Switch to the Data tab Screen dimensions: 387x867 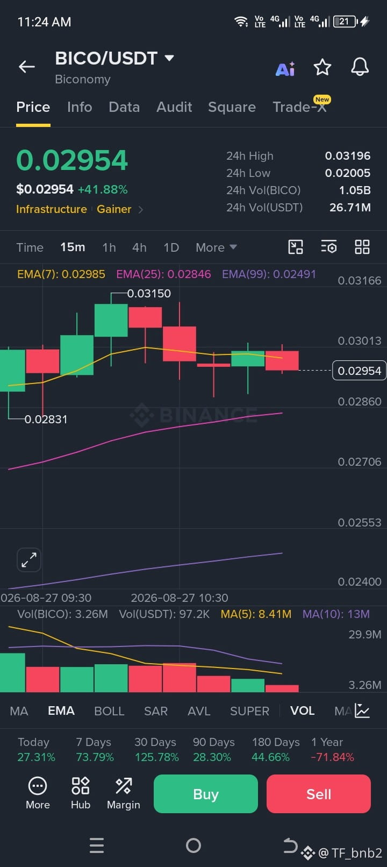pos(124,107)
